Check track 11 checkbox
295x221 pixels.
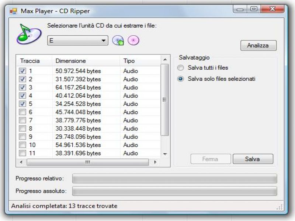coord(22,153)
